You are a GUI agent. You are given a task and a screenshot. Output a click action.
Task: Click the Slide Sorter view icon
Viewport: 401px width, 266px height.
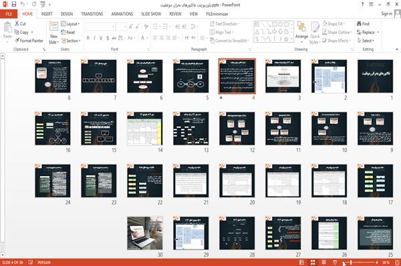pos(313,263)
